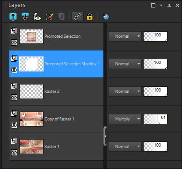Viewport: 182px width, 169px height.
Task: Open Promoted Selection blend mode dropdown
Action: 125,36
